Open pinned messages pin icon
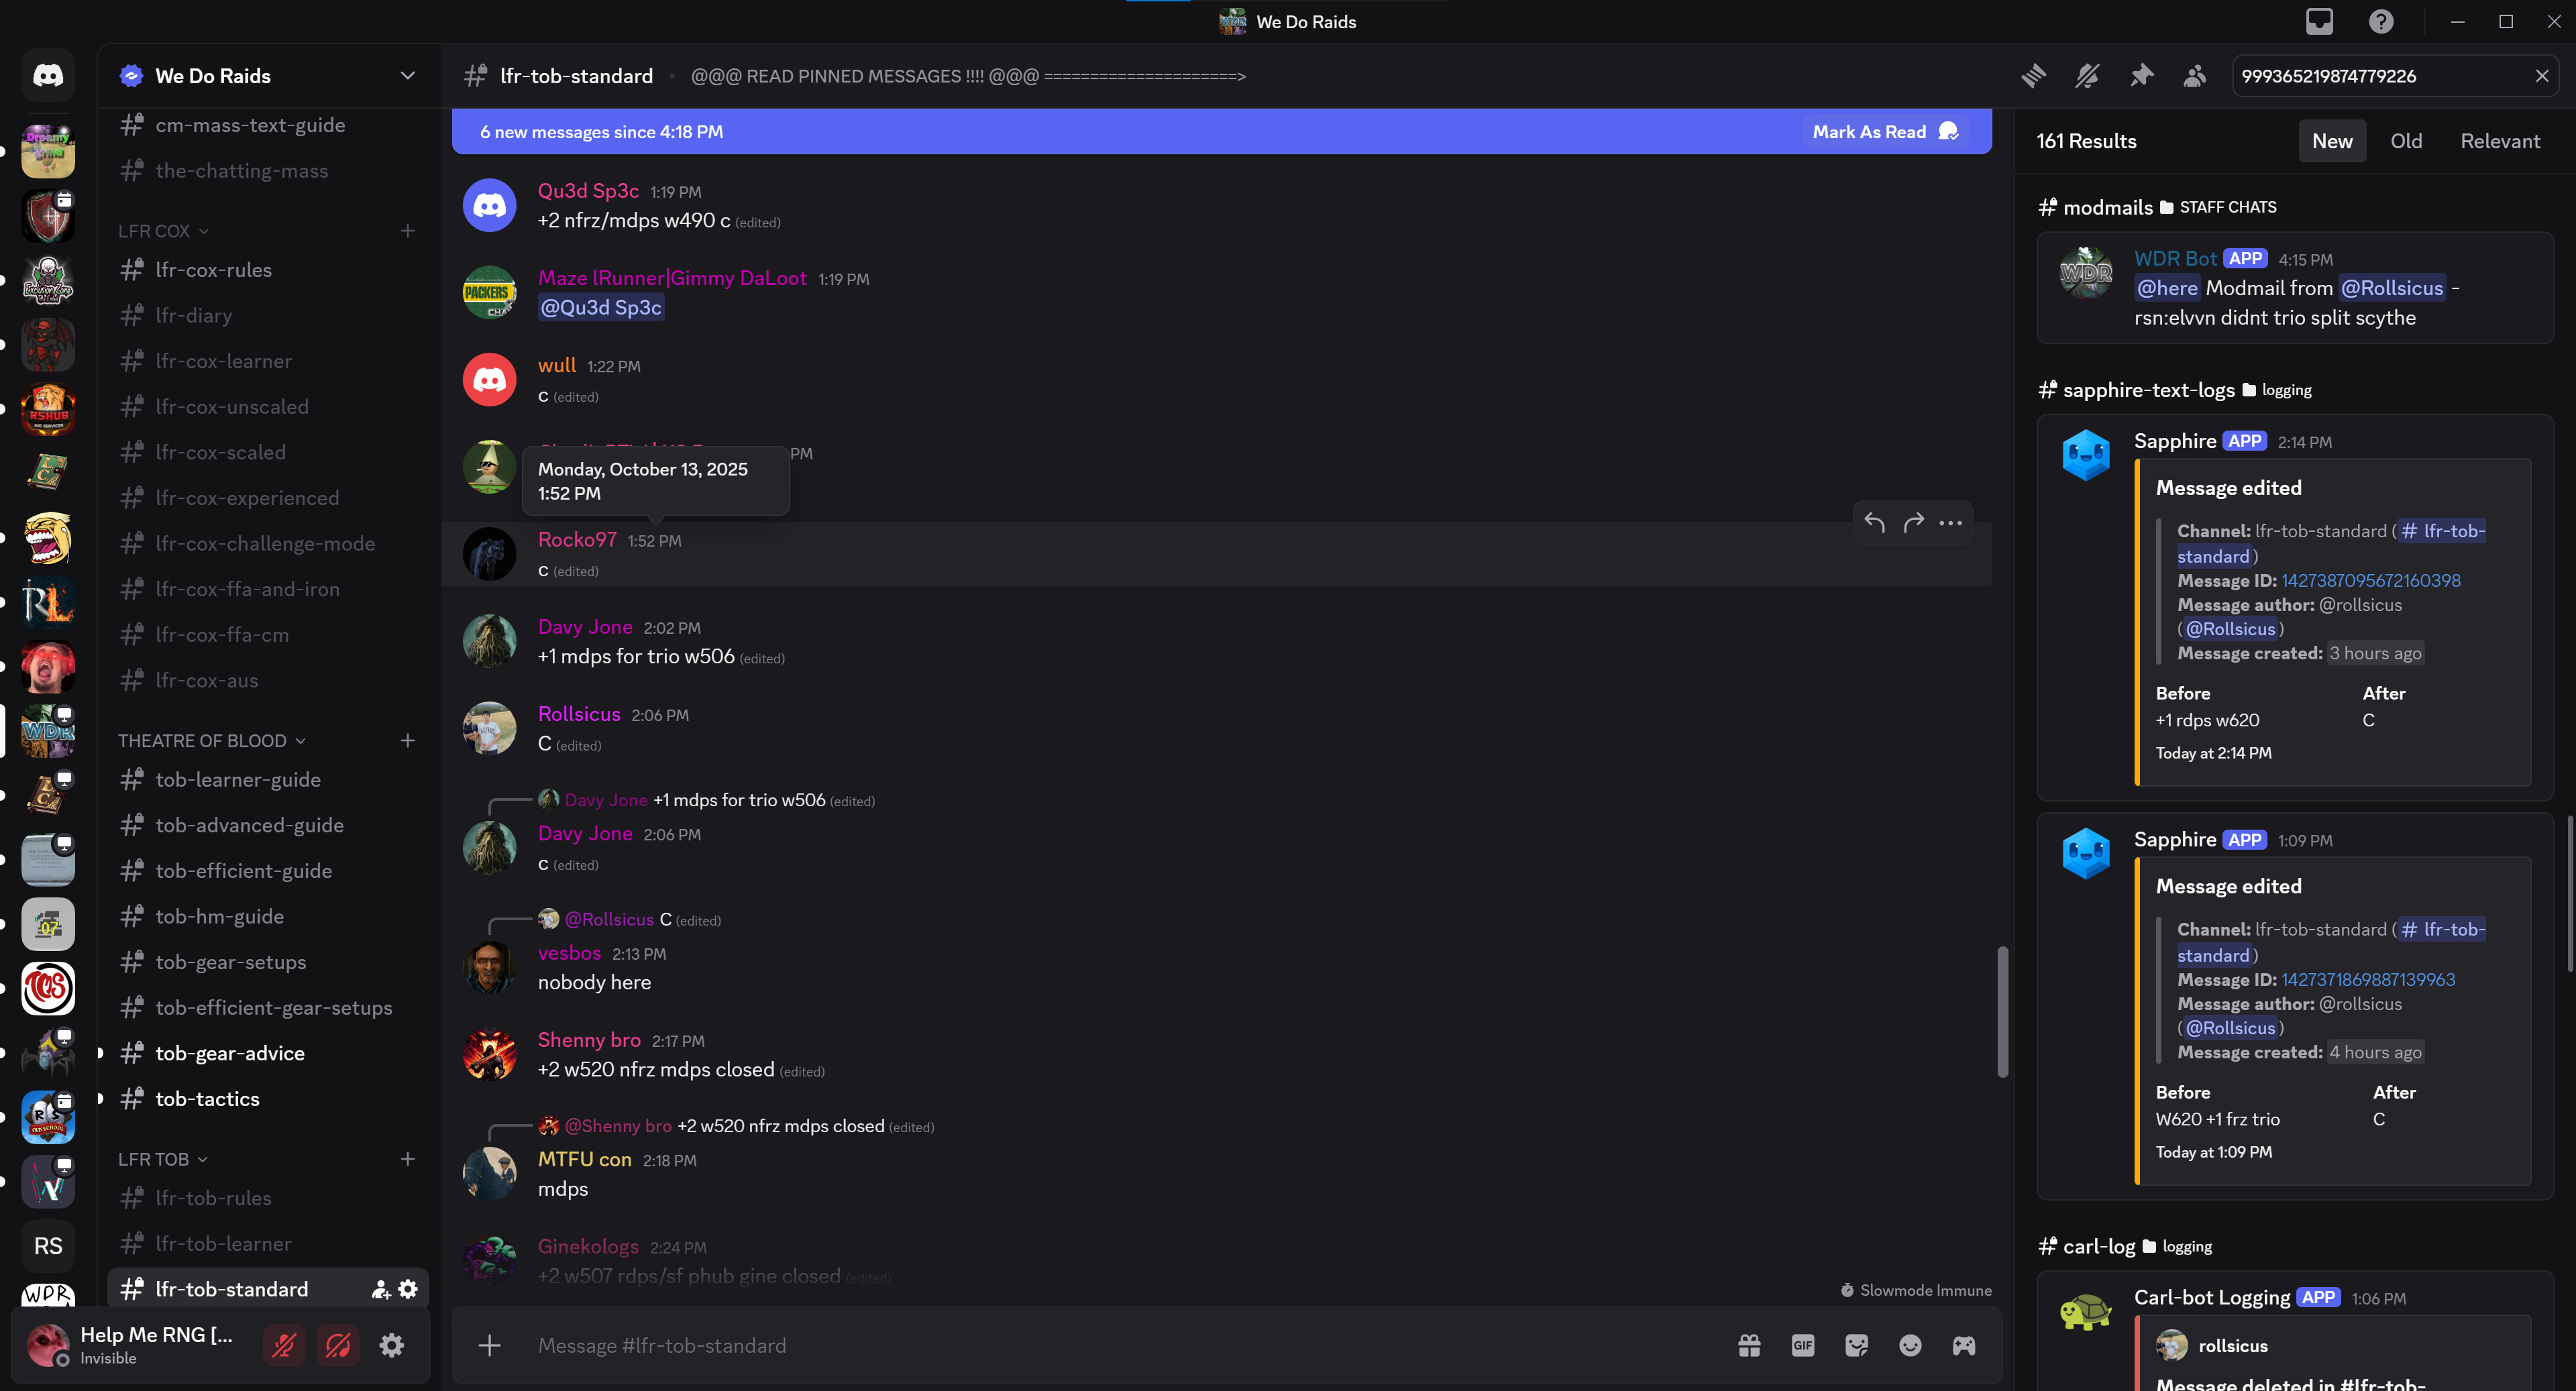The height and width of the screenshot is (1391, 2576). tap(2141, 76)
